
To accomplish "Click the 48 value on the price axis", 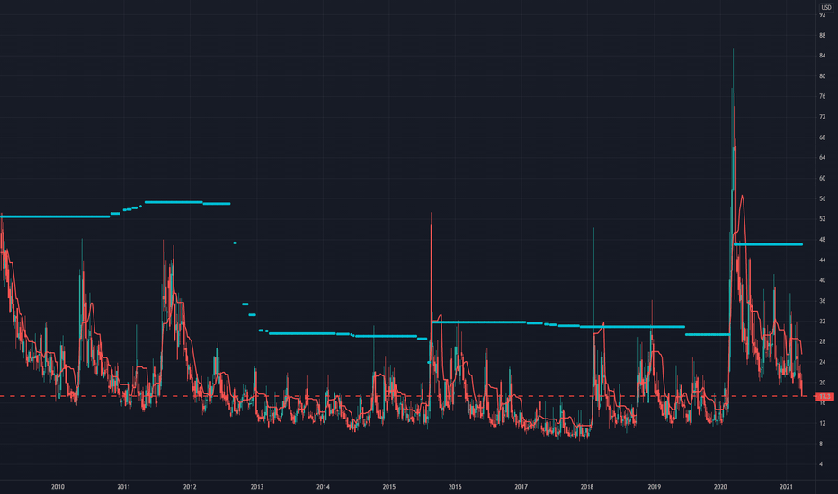I will coord(822,239).
